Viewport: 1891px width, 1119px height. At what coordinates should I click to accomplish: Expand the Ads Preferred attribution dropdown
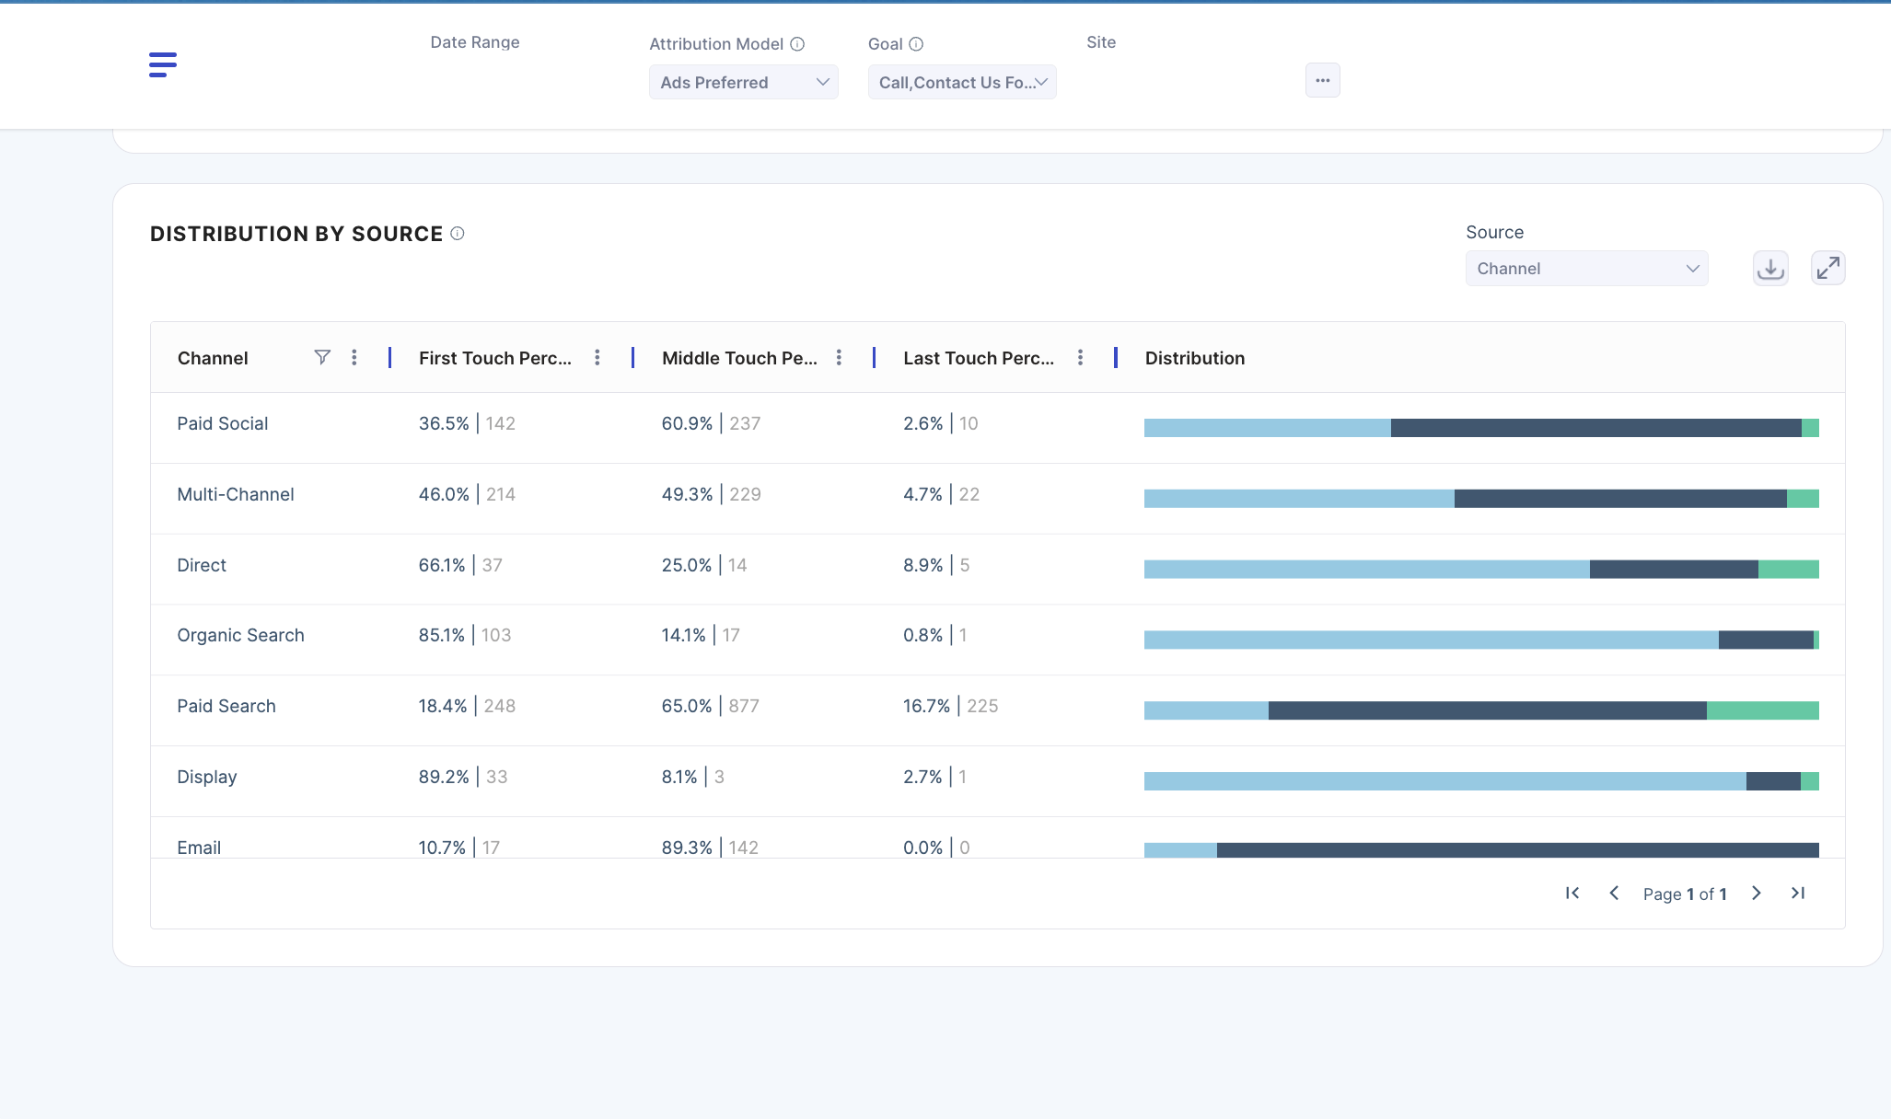pyautogui.click(x=743, y=83)
